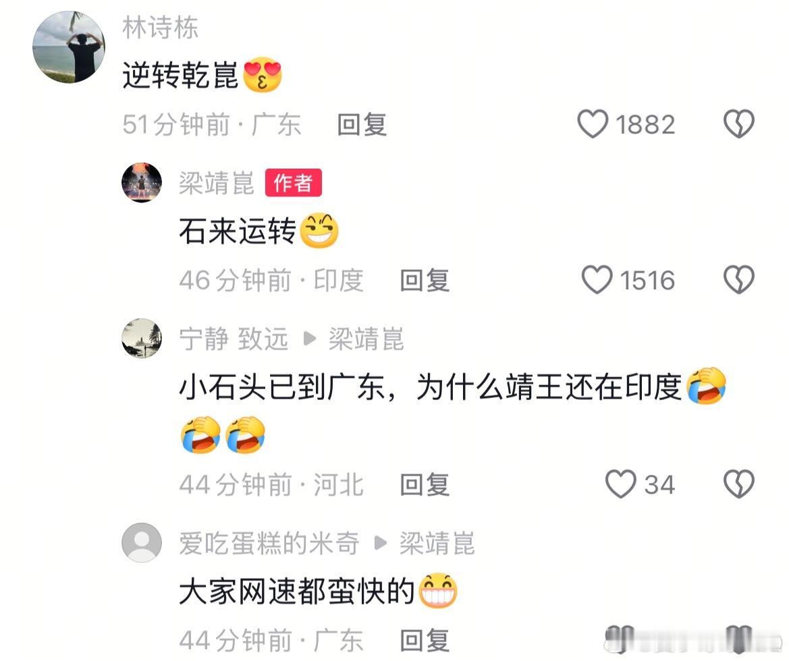Viewport: 789px width, 661px height.
Task: Reply to 梁靖崑's 石来运转 comment
Action: [425, 281]
